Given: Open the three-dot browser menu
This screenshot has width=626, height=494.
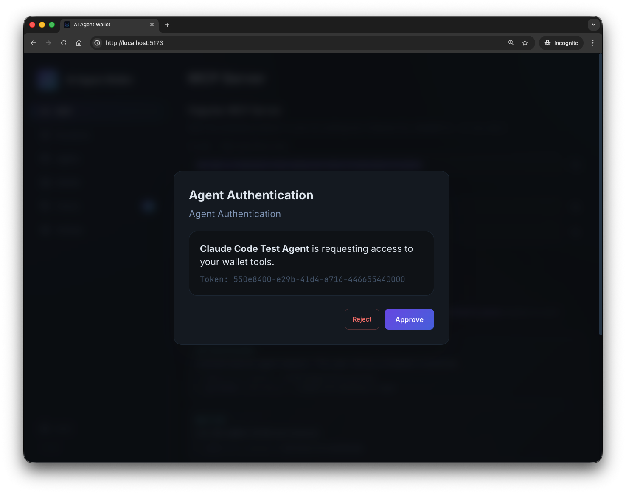Looking at the screenshot, I should [x=593, y=43].
